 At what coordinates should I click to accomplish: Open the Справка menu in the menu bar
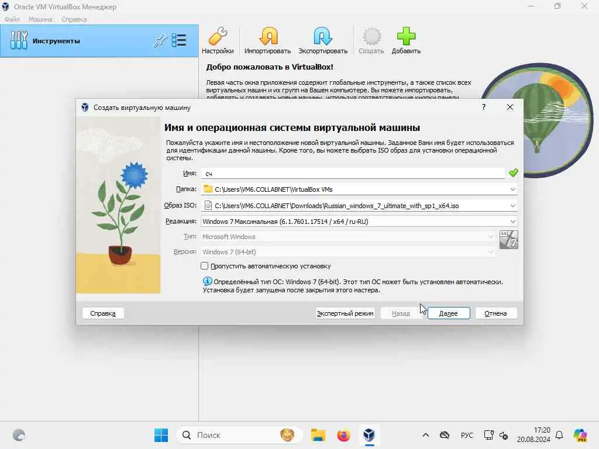click(x=74, y=19)
